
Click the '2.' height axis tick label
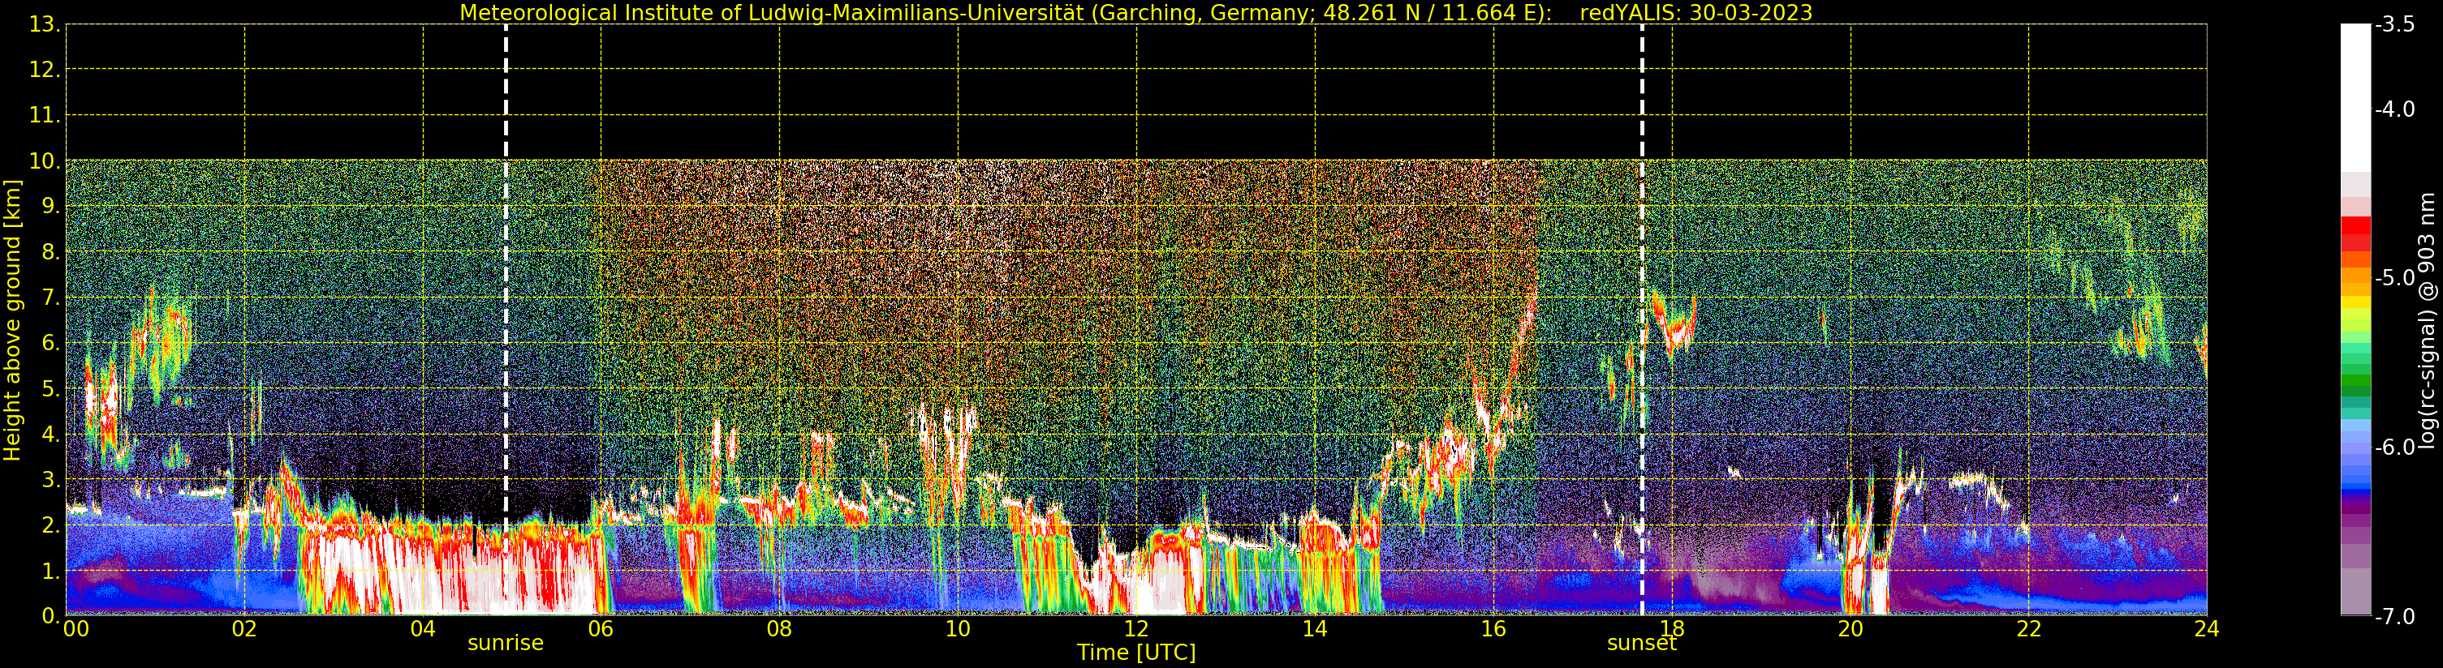tap(50, 525)
